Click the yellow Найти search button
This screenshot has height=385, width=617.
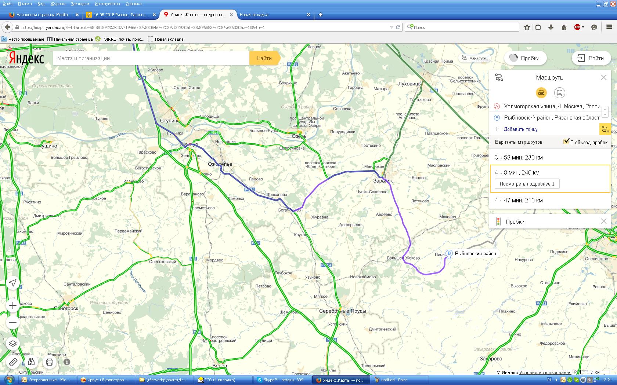coord(264,58)
